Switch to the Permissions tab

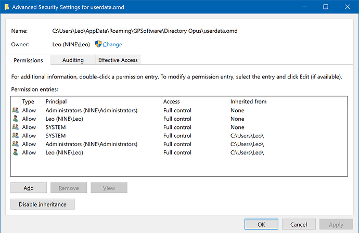29,60
